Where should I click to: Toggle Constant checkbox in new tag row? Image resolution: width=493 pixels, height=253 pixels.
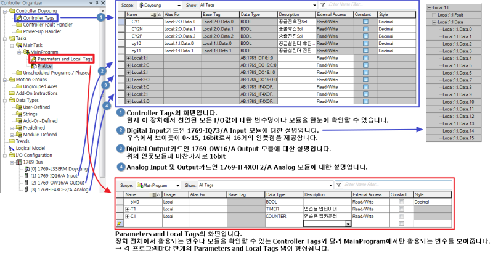coord(401,223)
